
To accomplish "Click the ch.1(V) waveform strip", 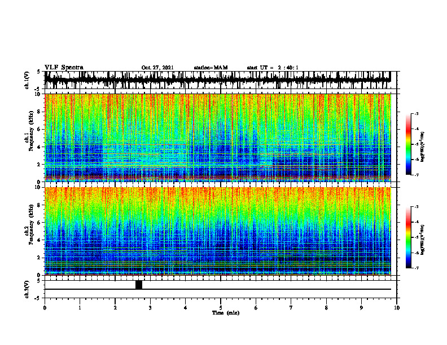I will click(x=218, y=80).
